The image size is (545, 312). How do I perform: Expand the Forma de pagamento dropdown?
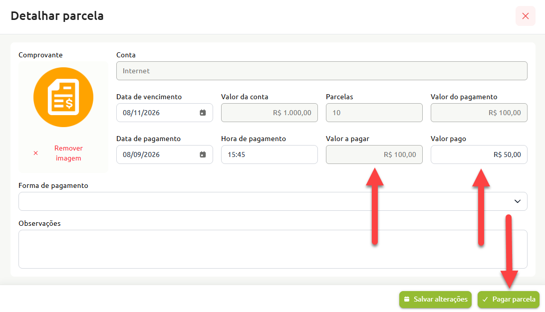coord(273,201)
